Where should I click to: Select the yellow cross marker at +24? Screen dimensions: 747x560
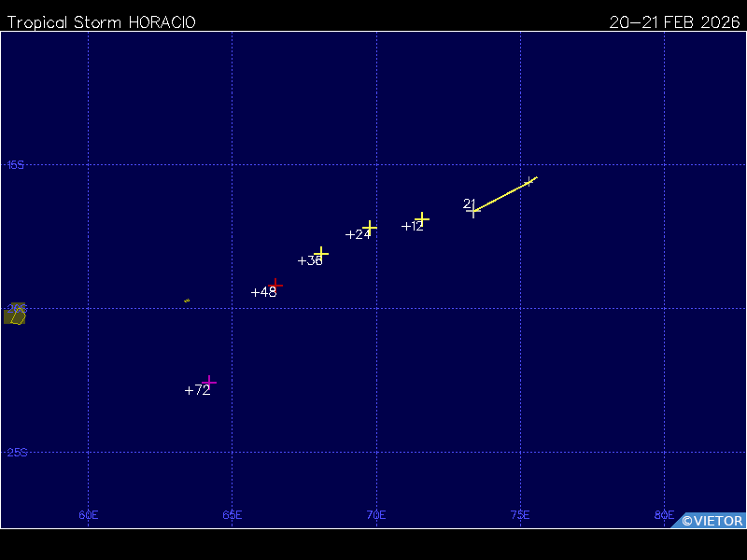370,227
